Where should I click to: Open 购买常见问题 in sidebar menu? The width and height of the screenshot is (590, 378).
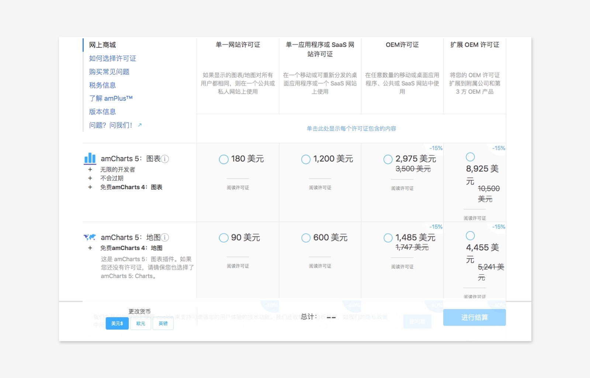click(109, 72)
